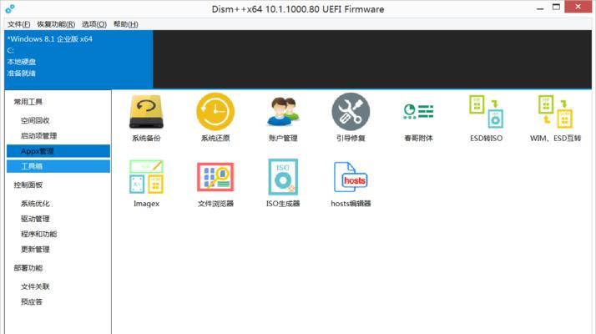Open 文件关联 file association
Image resolution: width=596 pixels, height=334 pixels.
pyautogui.click(x=35, y=286)
